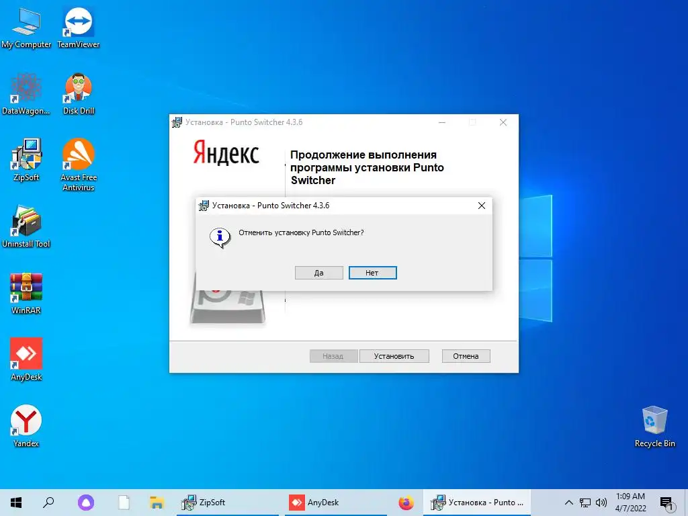Click the Яндекс logo in installer

click(226, 153)
